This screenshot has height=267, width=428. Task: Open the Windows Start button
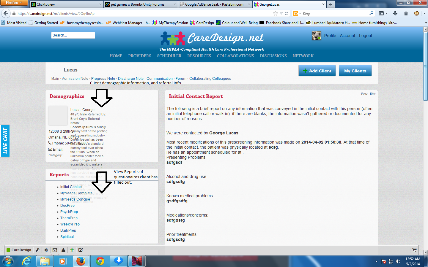tap(8, 261)
